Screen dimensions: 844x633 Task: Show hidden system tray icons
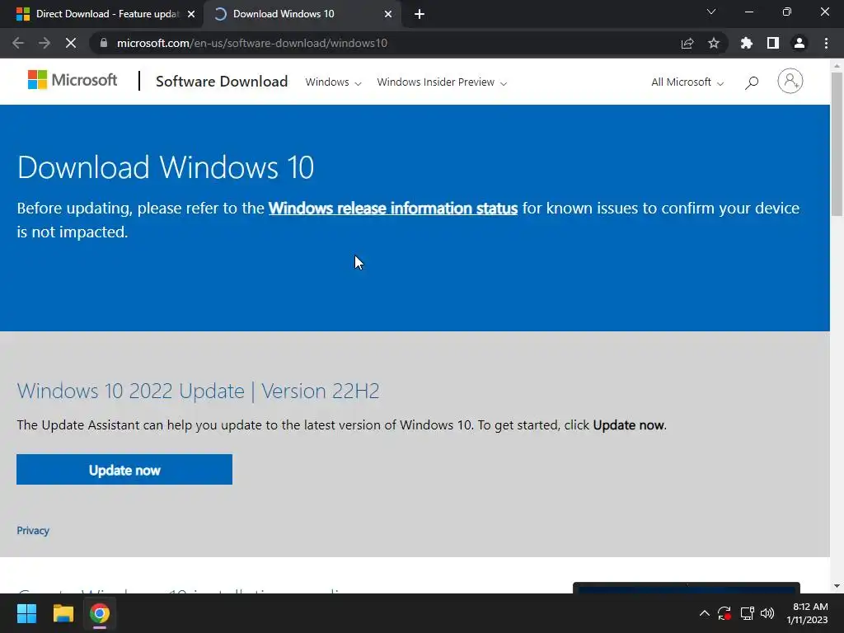[704, 613]
